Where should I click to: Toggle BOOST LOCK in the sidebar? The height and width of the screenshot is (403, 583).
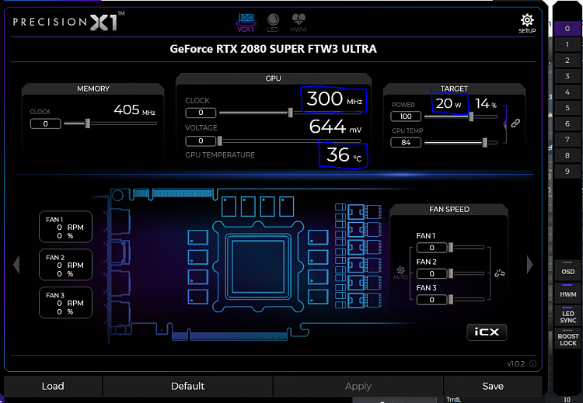567,339
